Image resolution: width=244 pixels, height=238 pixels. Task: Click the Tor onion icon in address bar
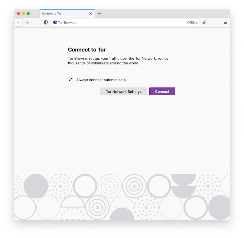[x=55, y=22]
